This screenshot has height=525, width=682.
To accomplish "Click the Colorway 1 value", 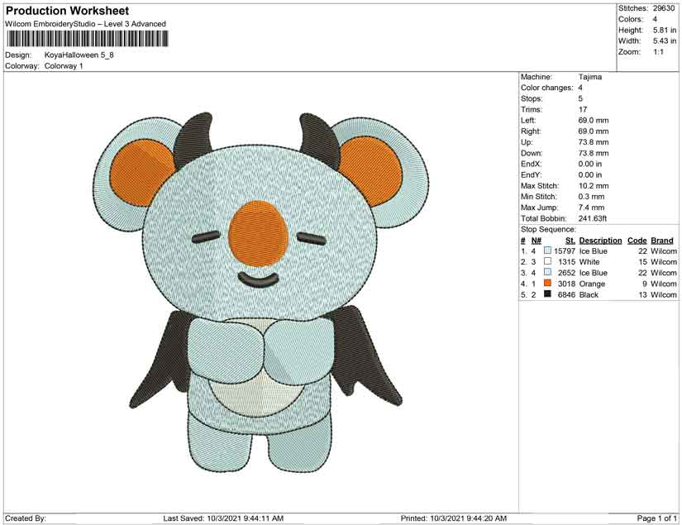I will point(64,66).
